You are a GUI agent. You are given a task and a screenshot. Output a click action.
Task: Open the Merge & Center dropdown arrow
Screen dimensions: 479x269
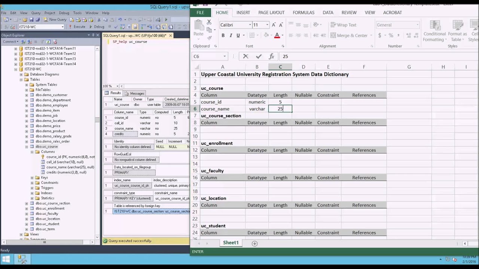371,35
